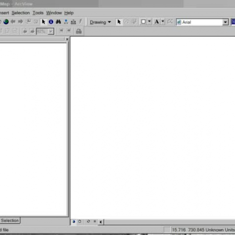The height and width of the screenshot is (235, 235).
Task: Open the Selection menu
Action: point(21,13)
